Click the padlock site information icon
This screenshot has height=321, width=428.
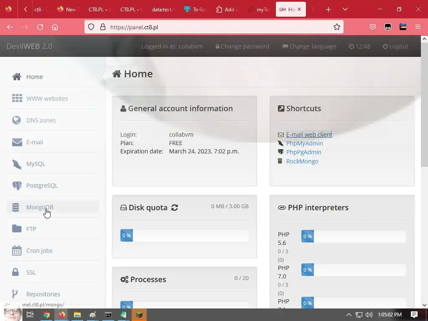[103, 27]
